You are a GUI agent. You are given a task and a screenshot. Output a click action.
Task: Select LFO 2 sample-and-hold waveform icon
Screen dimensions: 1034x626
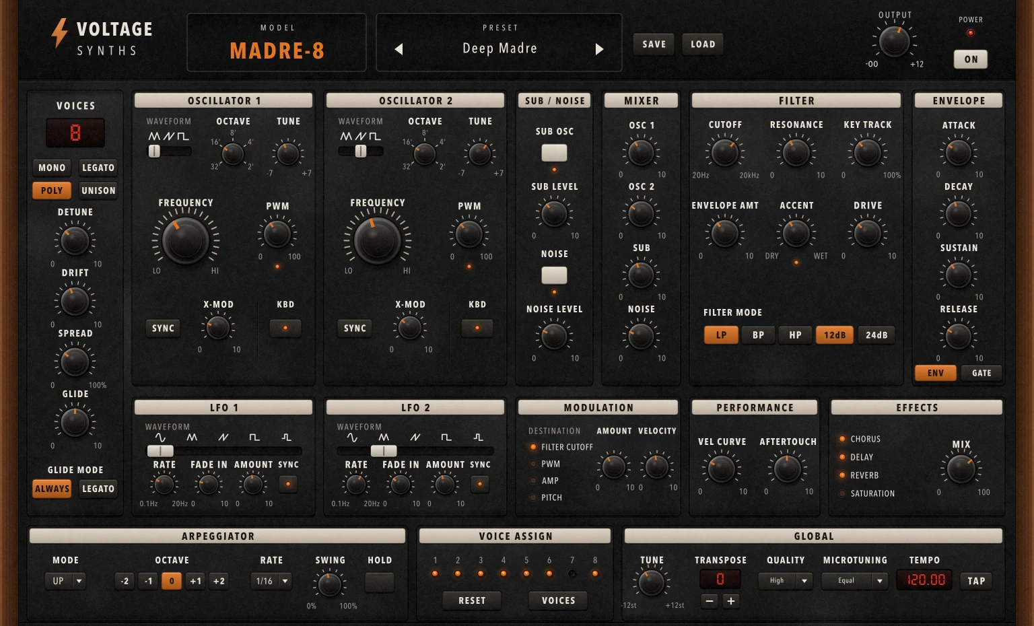[478, 438]
